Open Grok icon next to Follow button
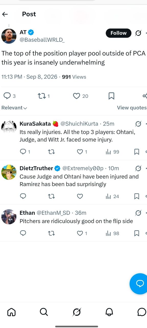 click(x=138, y=33)
